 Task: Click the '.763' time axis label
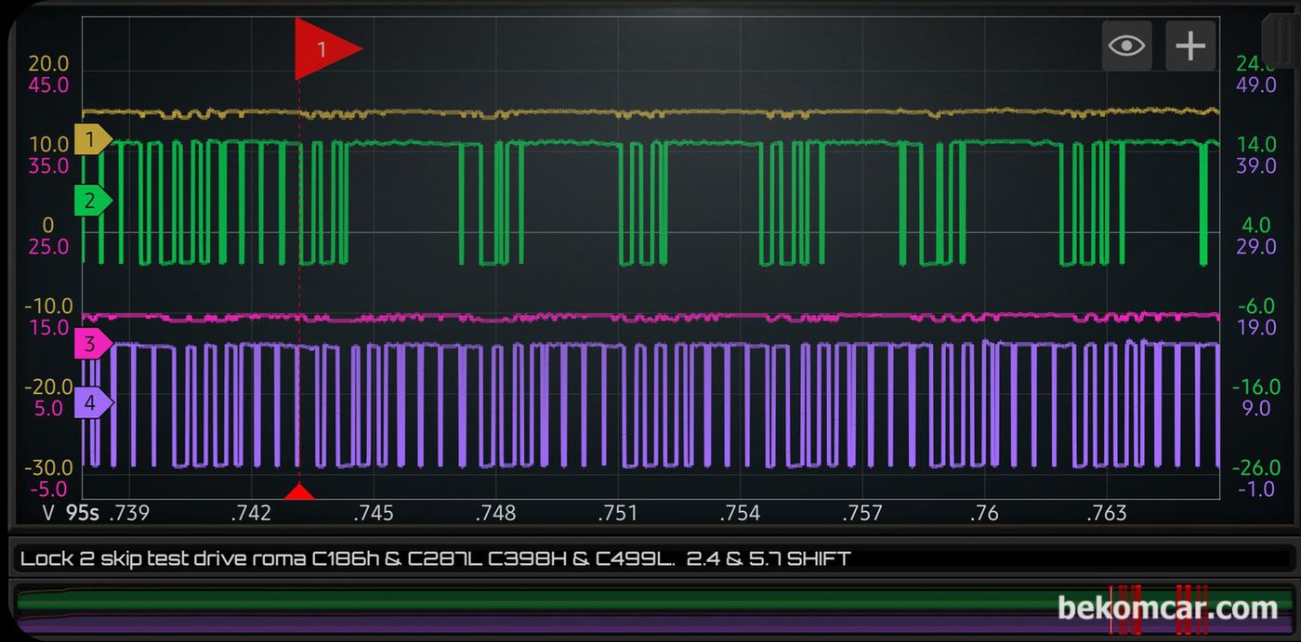coord(1107,513)
